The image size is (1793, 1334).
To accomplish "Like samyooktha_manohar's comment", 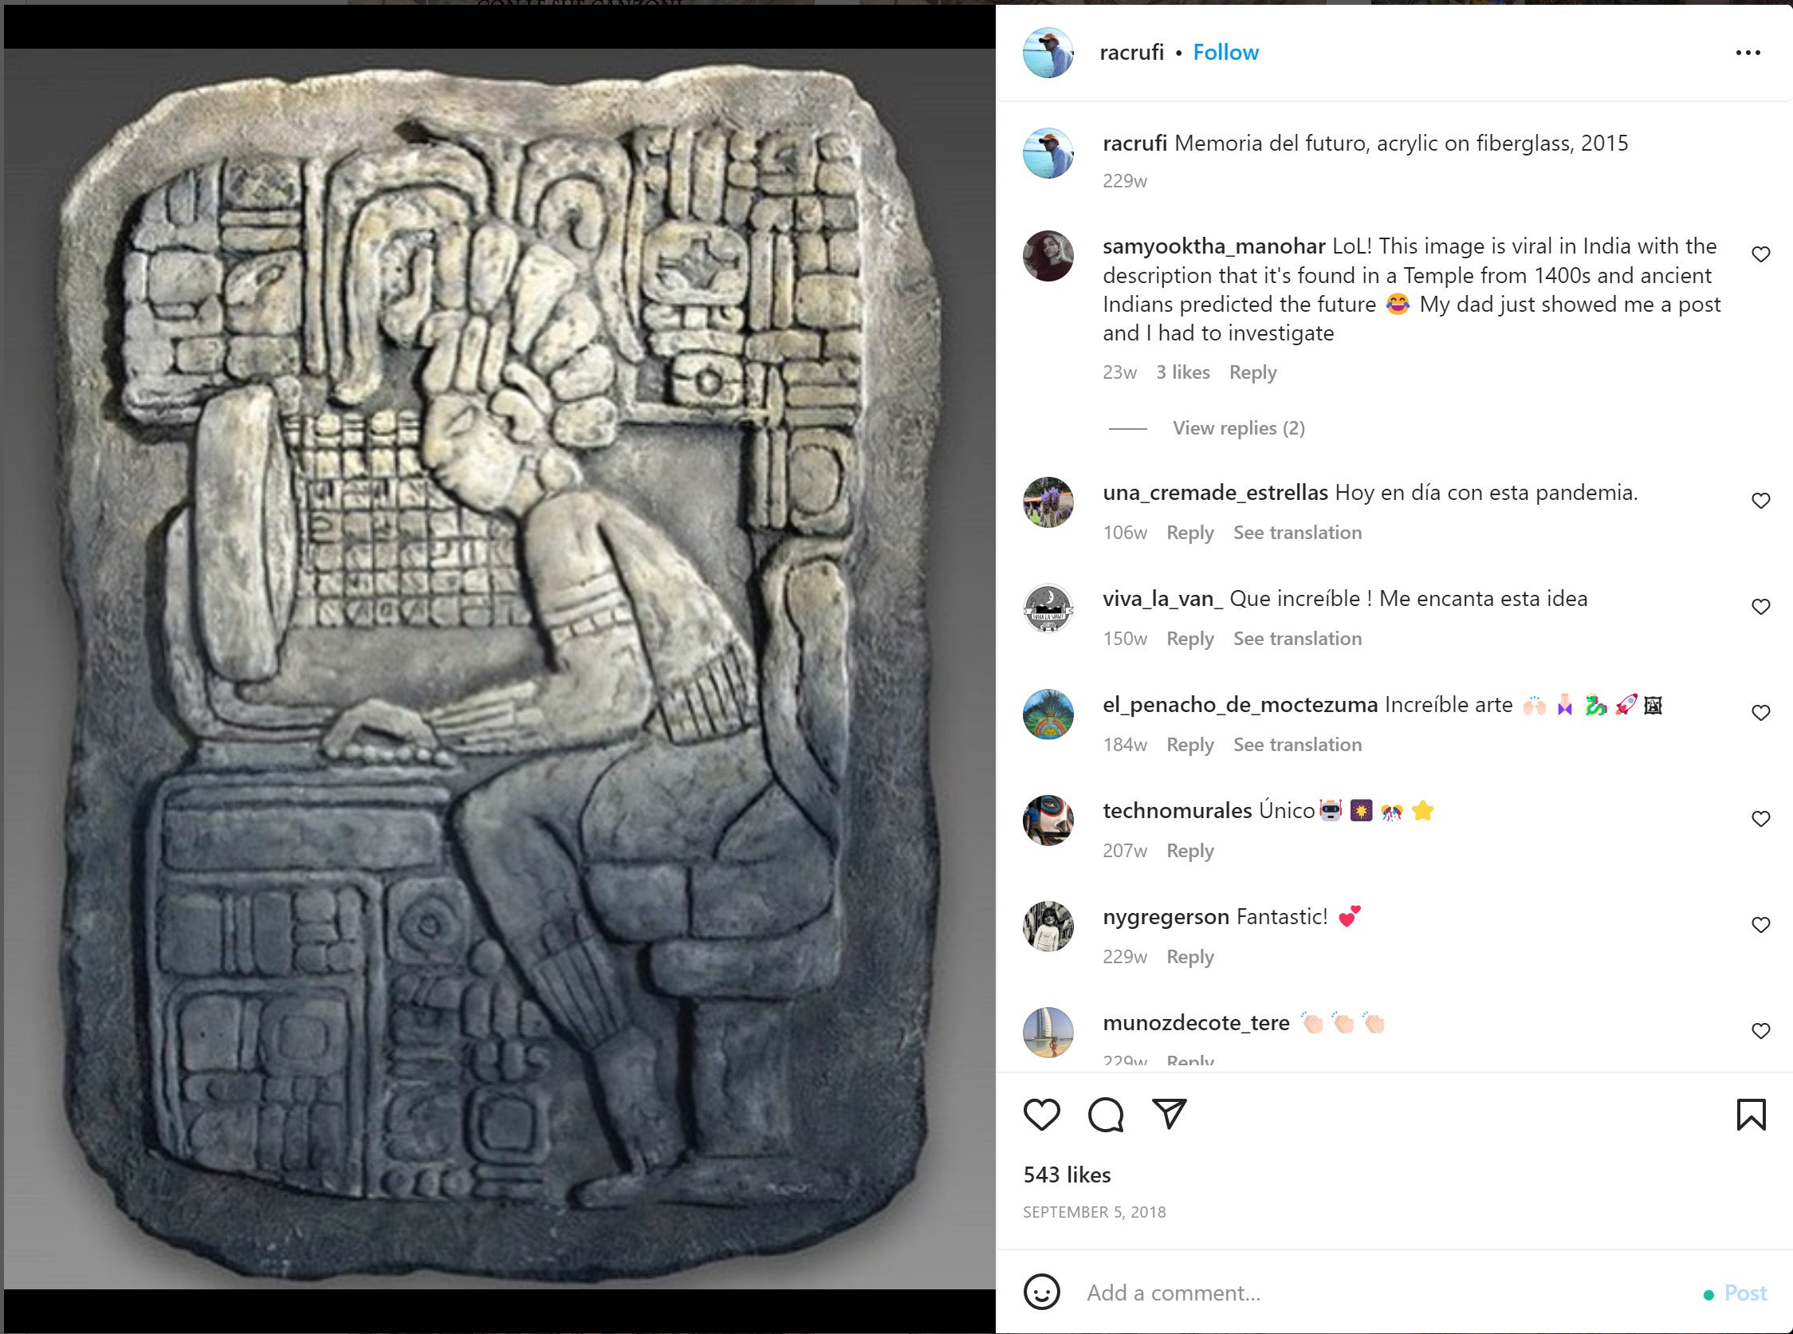I will 1760,254.
